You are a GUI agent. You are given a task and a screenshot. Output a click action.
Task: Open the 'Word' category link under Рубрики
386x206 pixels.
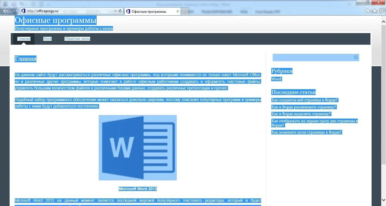pyautogui.click(x=276, y=79)
